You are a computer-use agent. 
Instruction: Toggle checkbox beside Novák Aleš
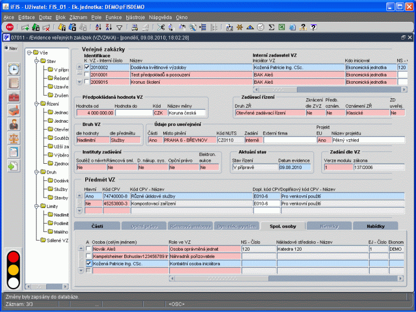pos(88,249)
